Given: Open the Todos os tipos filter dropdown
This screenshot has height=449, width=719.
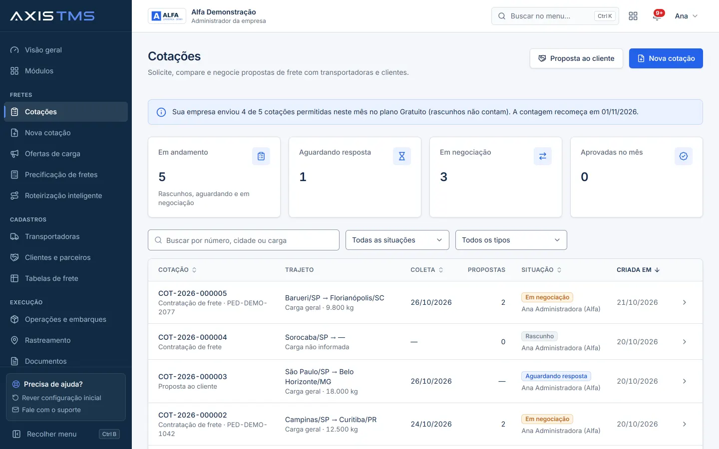Looking at the screenshot, I should click(511, 240).
